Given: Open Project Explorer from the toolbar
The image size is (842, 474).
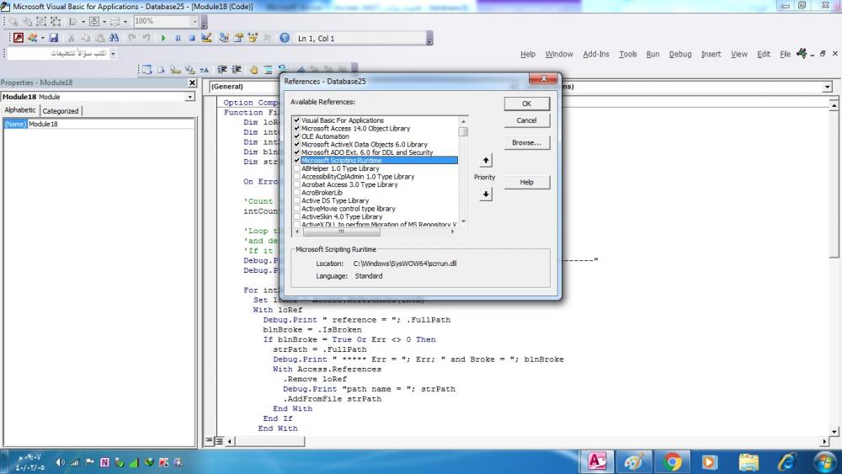Looking at the screenshot, I should pos(224,38).
